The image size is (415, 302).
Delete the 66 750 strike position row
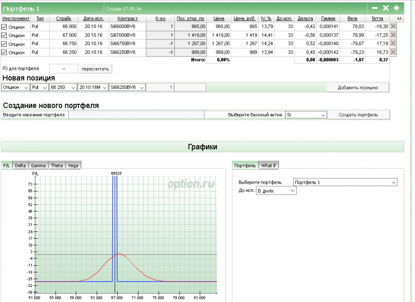pos(393,44)
